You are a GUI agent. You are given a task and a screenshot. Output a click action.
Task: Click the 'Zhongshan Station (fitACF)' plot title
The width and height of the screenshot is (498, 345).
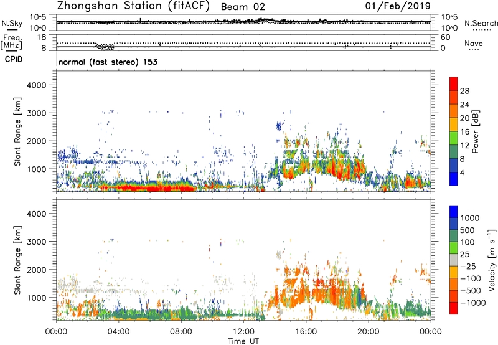tap(133, 6)
